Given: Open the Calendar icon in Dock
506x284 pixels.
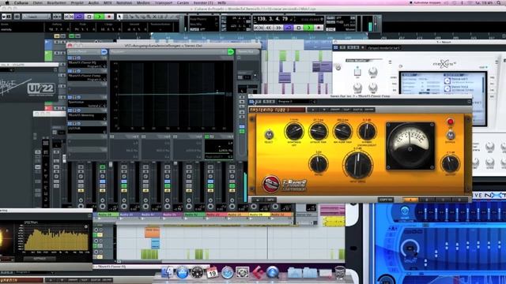Looking at the screenshot, I should point(213,272).
